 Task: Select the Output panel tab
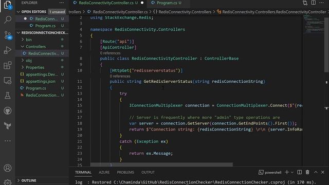(148, 172)
